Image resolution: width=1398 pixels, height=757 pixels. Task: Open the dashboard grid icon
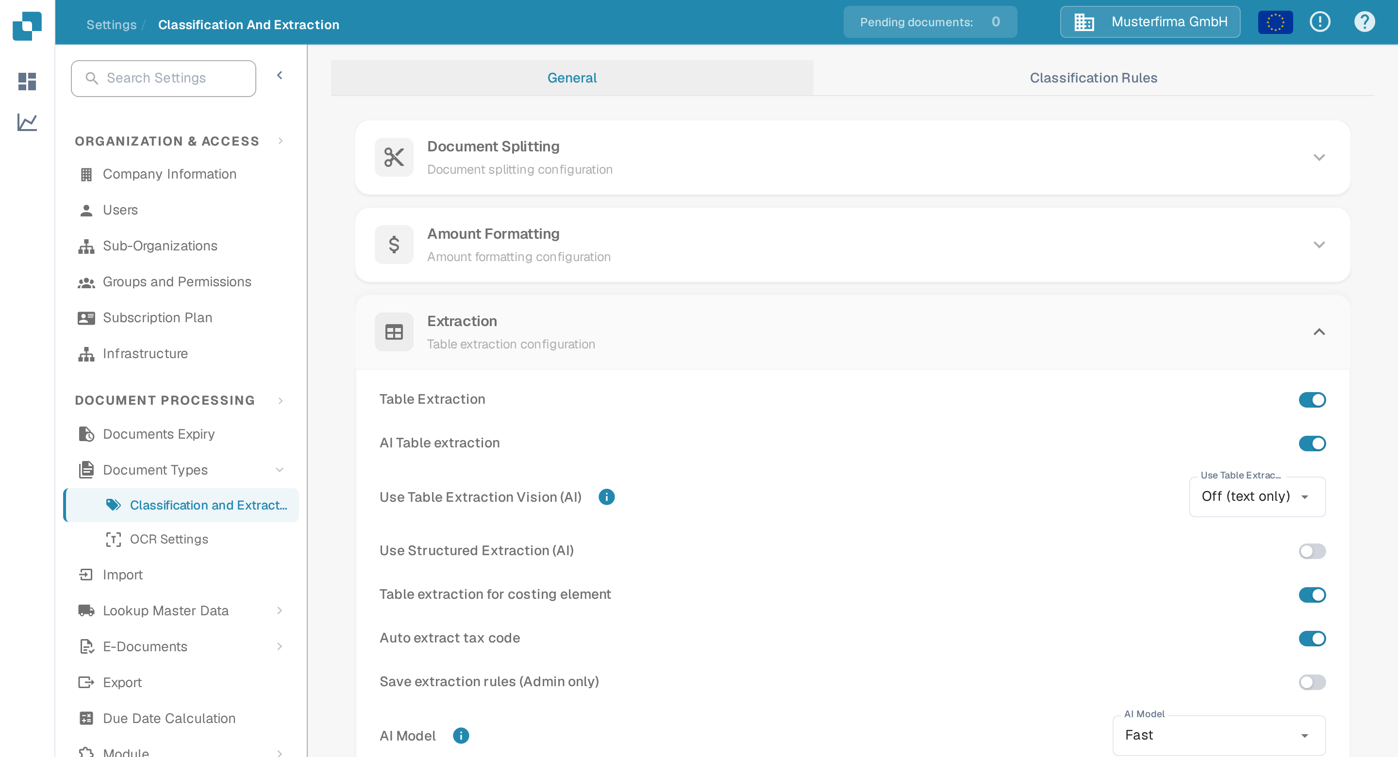pos(27,82)
